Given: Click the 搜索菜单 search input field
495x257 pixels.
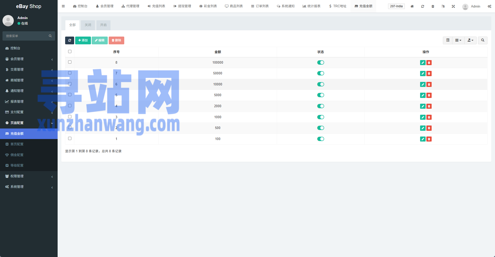Looking at the screenshot, I should [26, 36].
